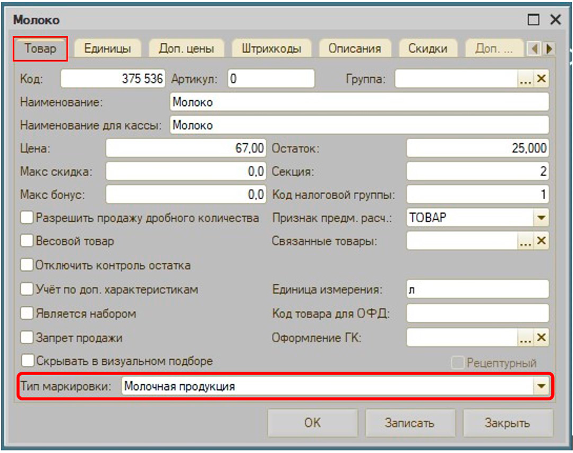Image resolution: width=573 pixels, height=453 pixels.
Task: Open selection for Оформление ГК field
Action: pos(525,338)
